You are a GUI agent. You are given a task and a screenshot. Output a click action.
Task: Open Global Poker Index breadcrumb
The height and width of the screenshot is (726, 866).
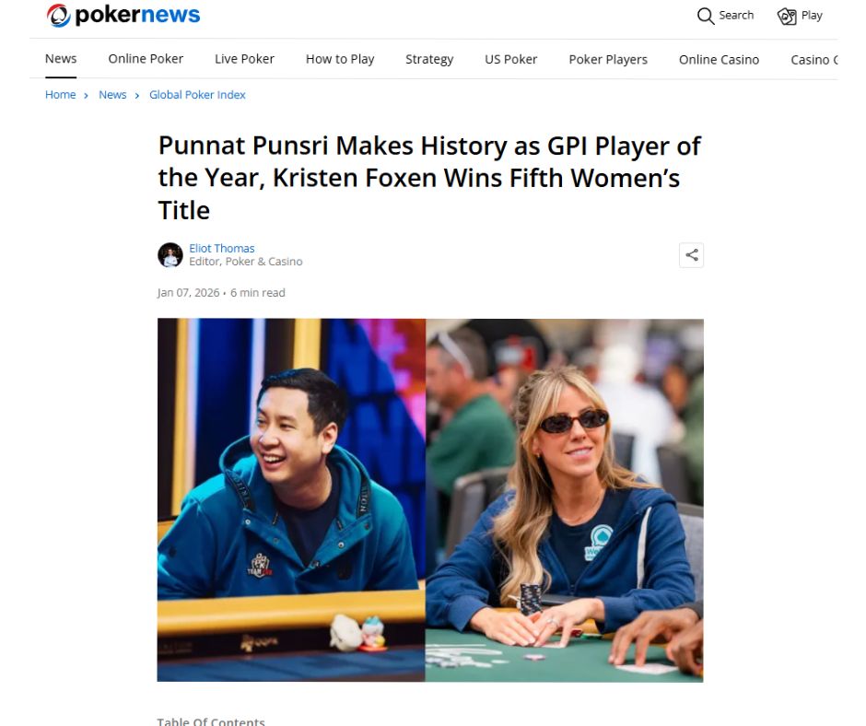(x=197, y=95)
